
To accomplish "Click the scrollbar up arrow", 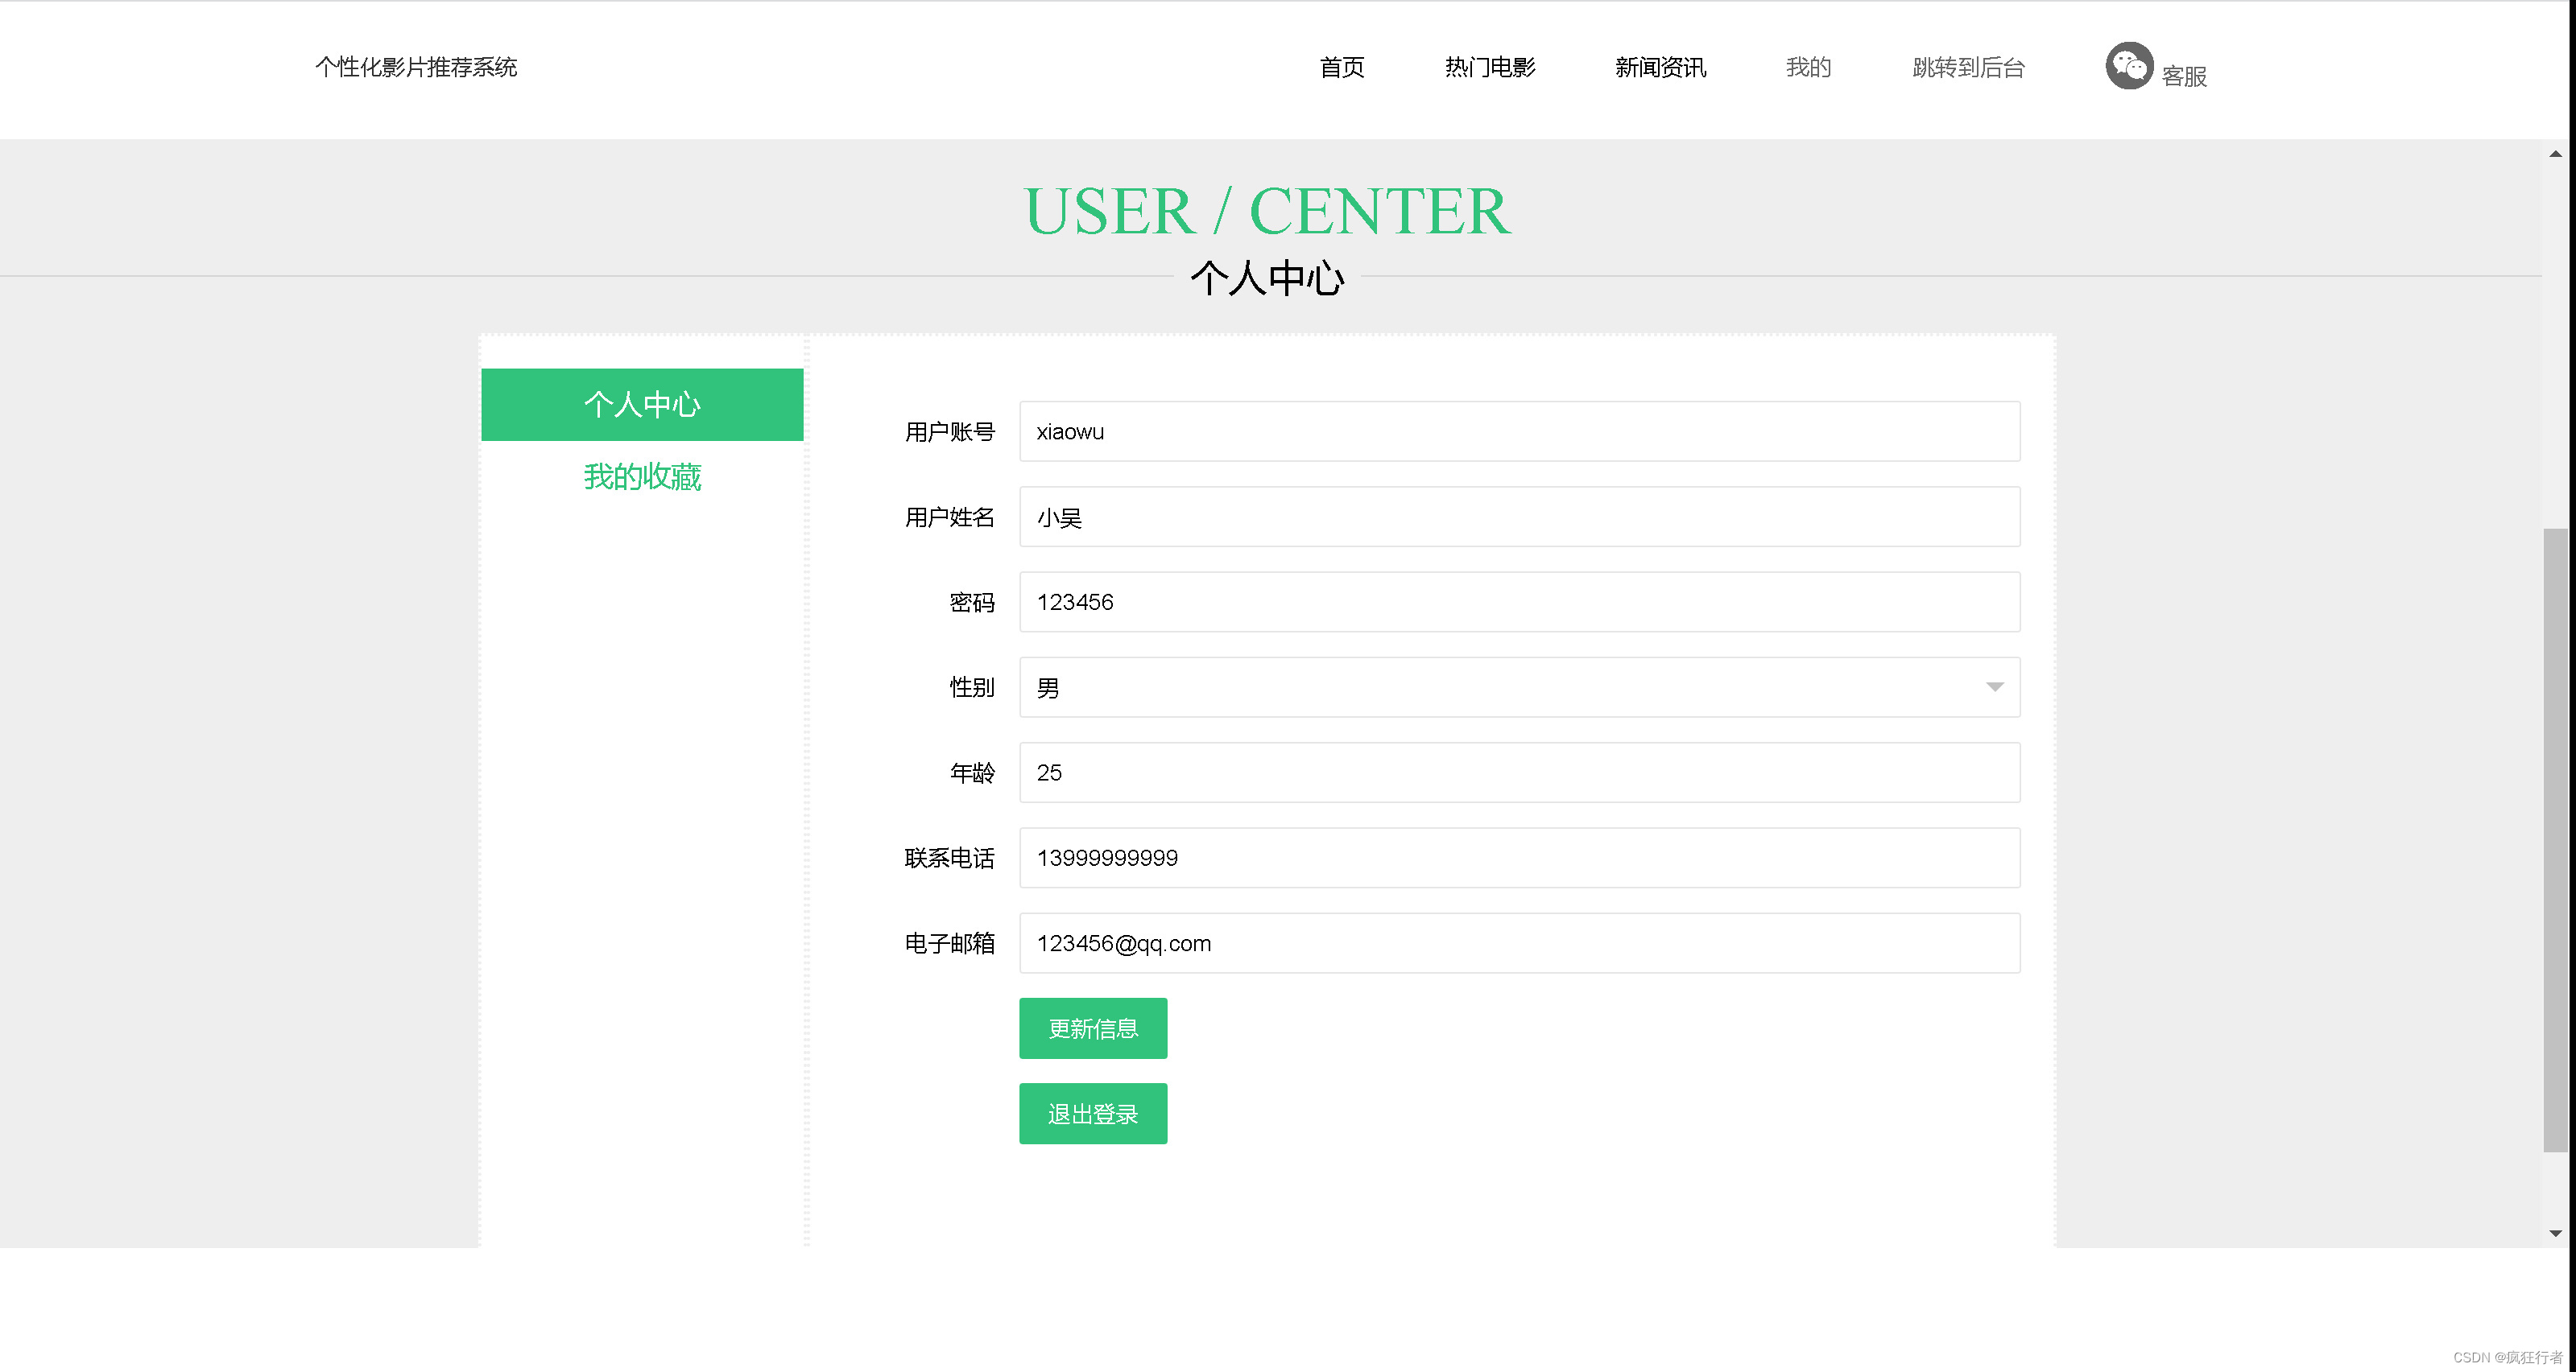I will 2555,154.
